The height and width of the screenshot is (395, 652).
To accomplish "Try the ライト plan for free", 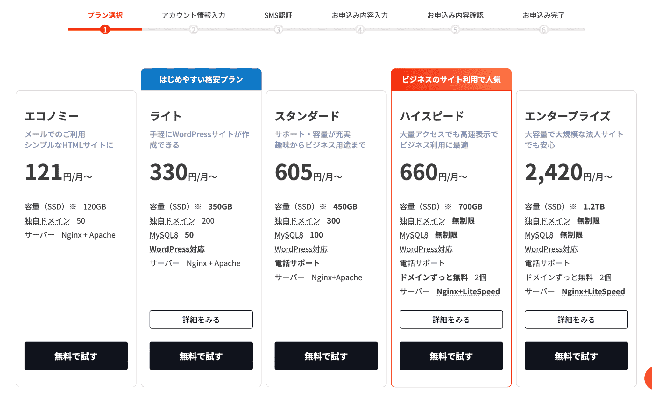I will [201, 356].
